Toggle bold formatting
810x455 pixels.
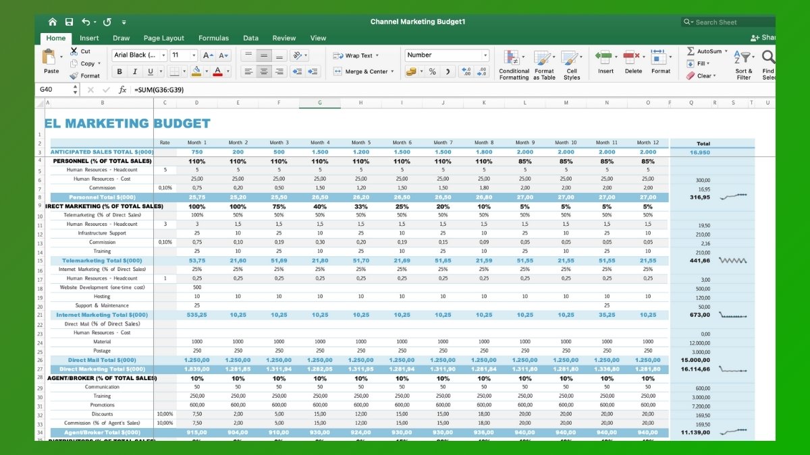(119, 70)
